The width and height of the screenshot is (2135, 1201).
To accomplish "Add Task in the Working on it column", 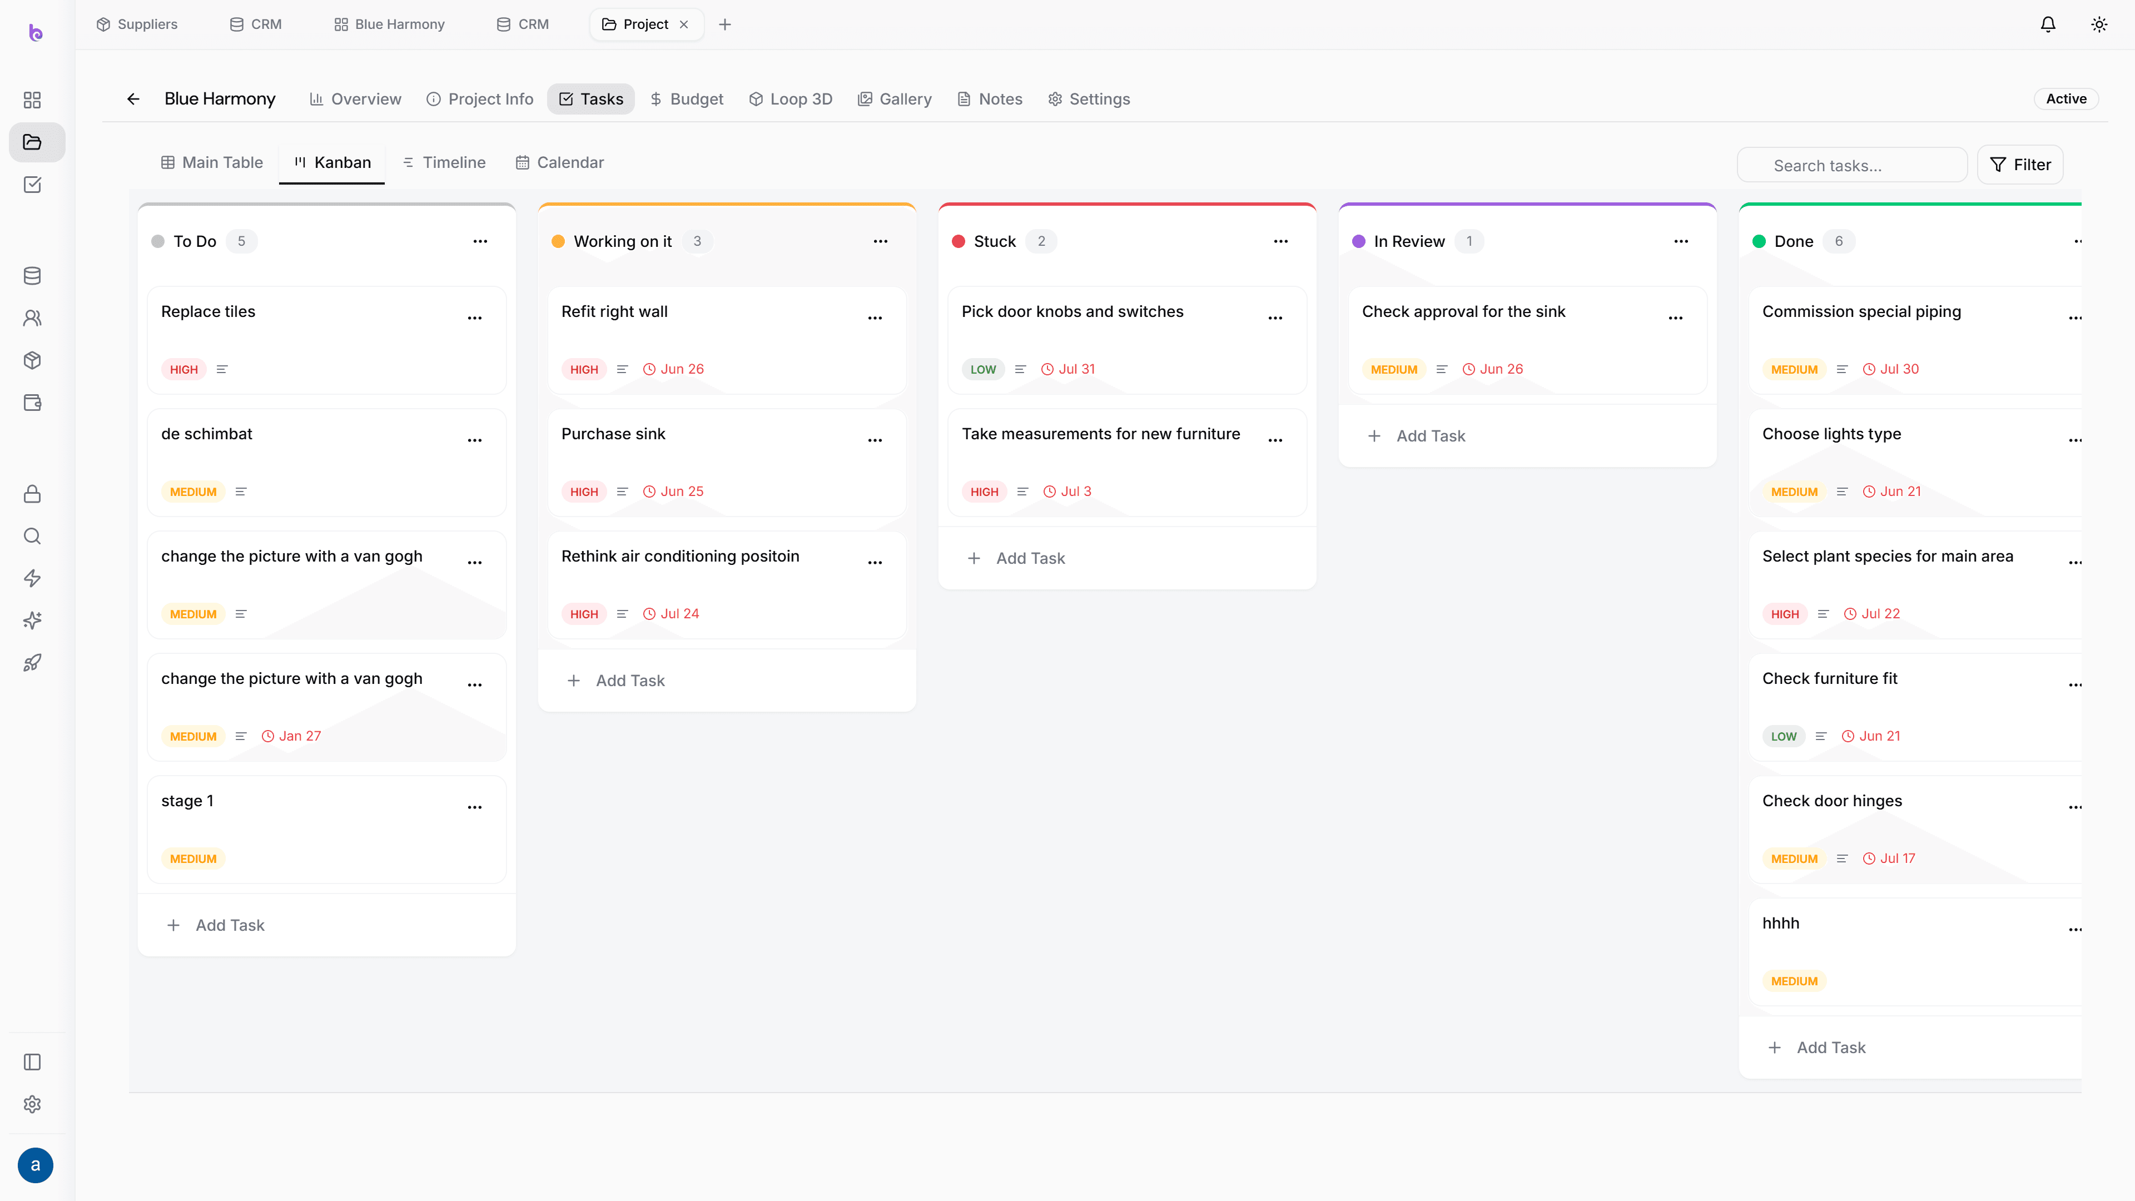I will (x=616, y=681).
